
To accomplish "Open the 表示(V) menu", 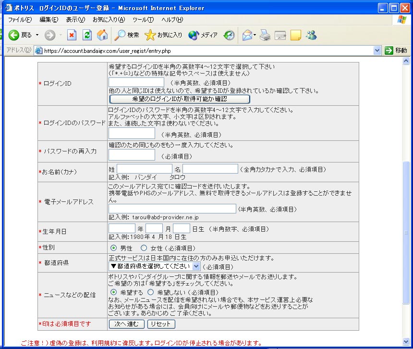I will click(75, 20).
